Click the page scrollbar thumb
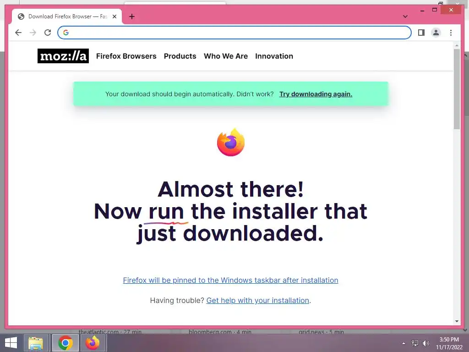 457,89
